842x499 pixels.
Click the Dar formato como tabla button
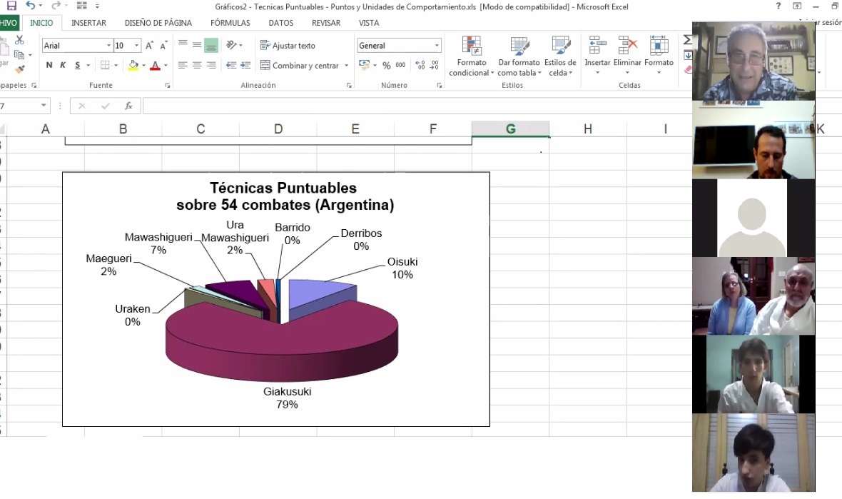pyautogui.click(x=519, y=57)
